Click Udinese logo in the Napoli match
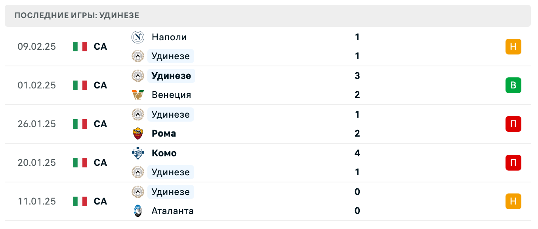The width and height of the screenshot is (538, 229). (137, 56)
